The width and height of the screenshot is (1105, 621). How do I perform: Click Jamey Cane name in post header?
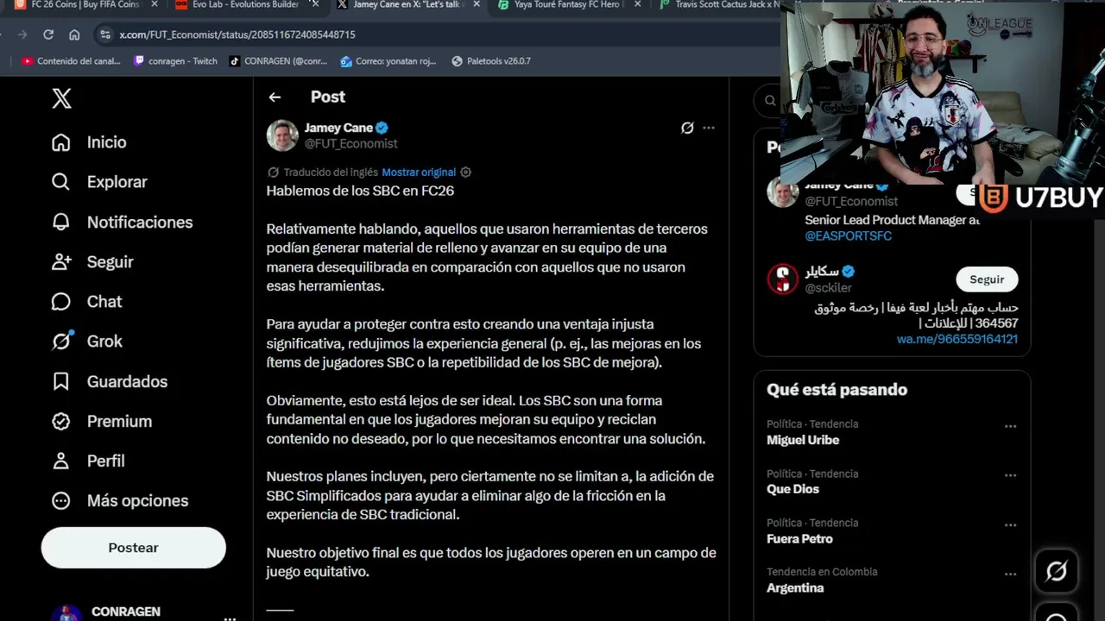pos(338,128)
